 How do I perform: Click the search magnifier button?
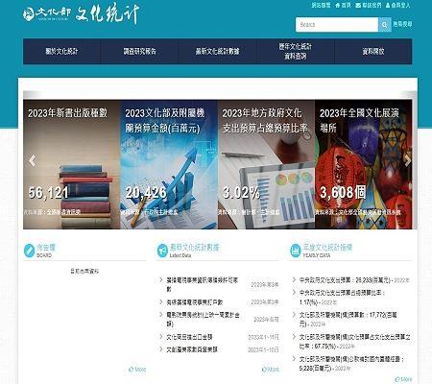click(385, 25)
